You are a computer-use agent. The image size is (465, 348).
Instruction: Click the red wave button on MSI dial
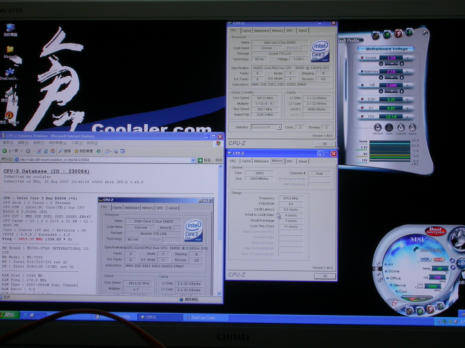tap(413, 299)
